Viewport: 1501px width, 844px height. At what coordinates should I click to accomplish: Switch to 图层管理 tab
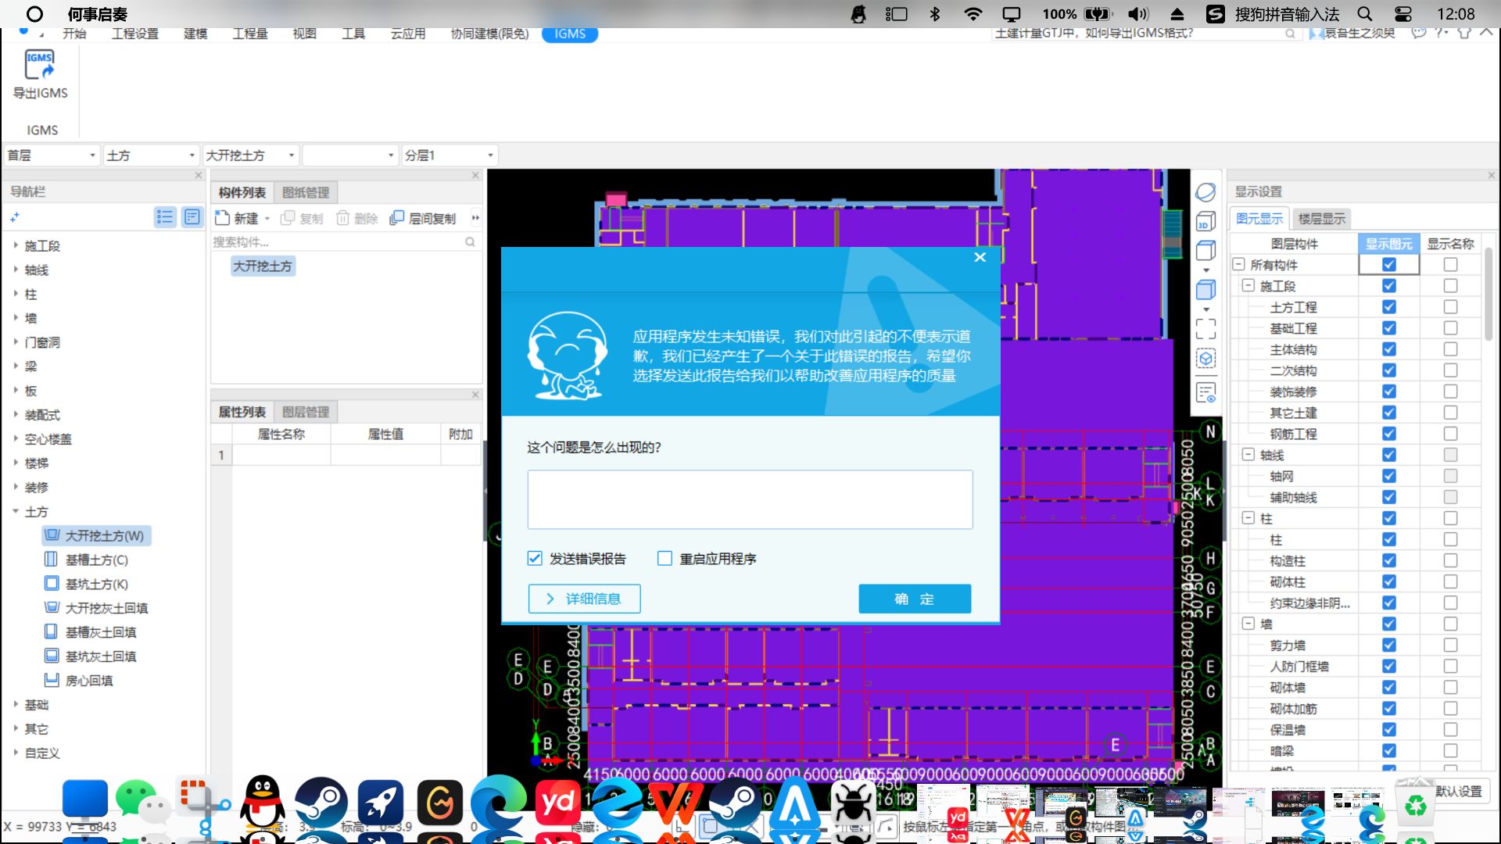coord(306,412)
